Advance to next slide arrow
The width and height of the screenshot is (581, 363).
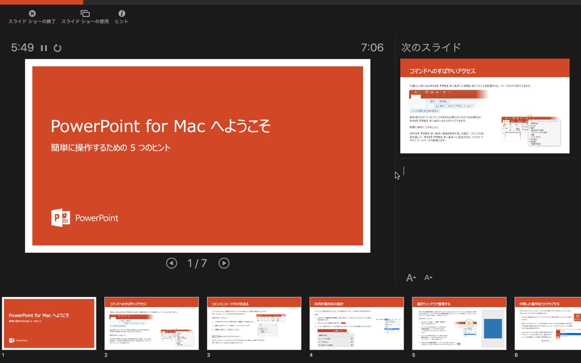tap(224, 263)
